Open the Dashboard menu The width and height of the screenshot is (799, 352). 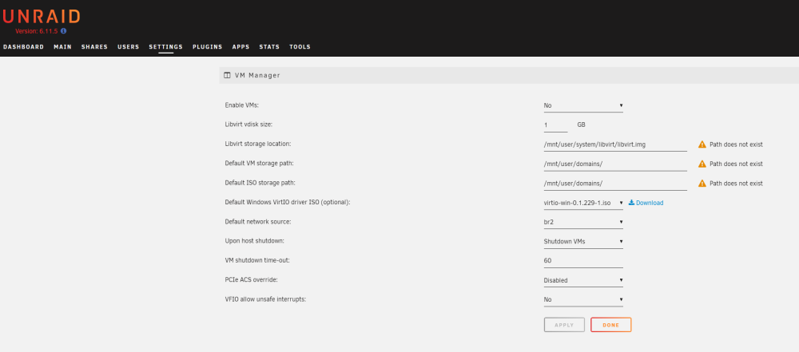[23, 47]
